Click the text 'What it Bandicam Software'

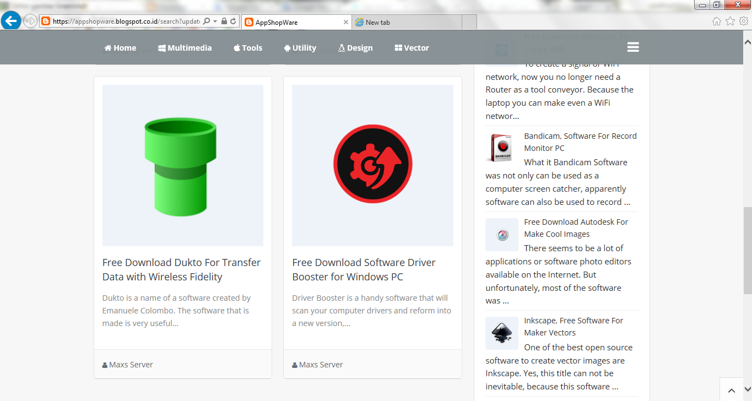point(576,162)
